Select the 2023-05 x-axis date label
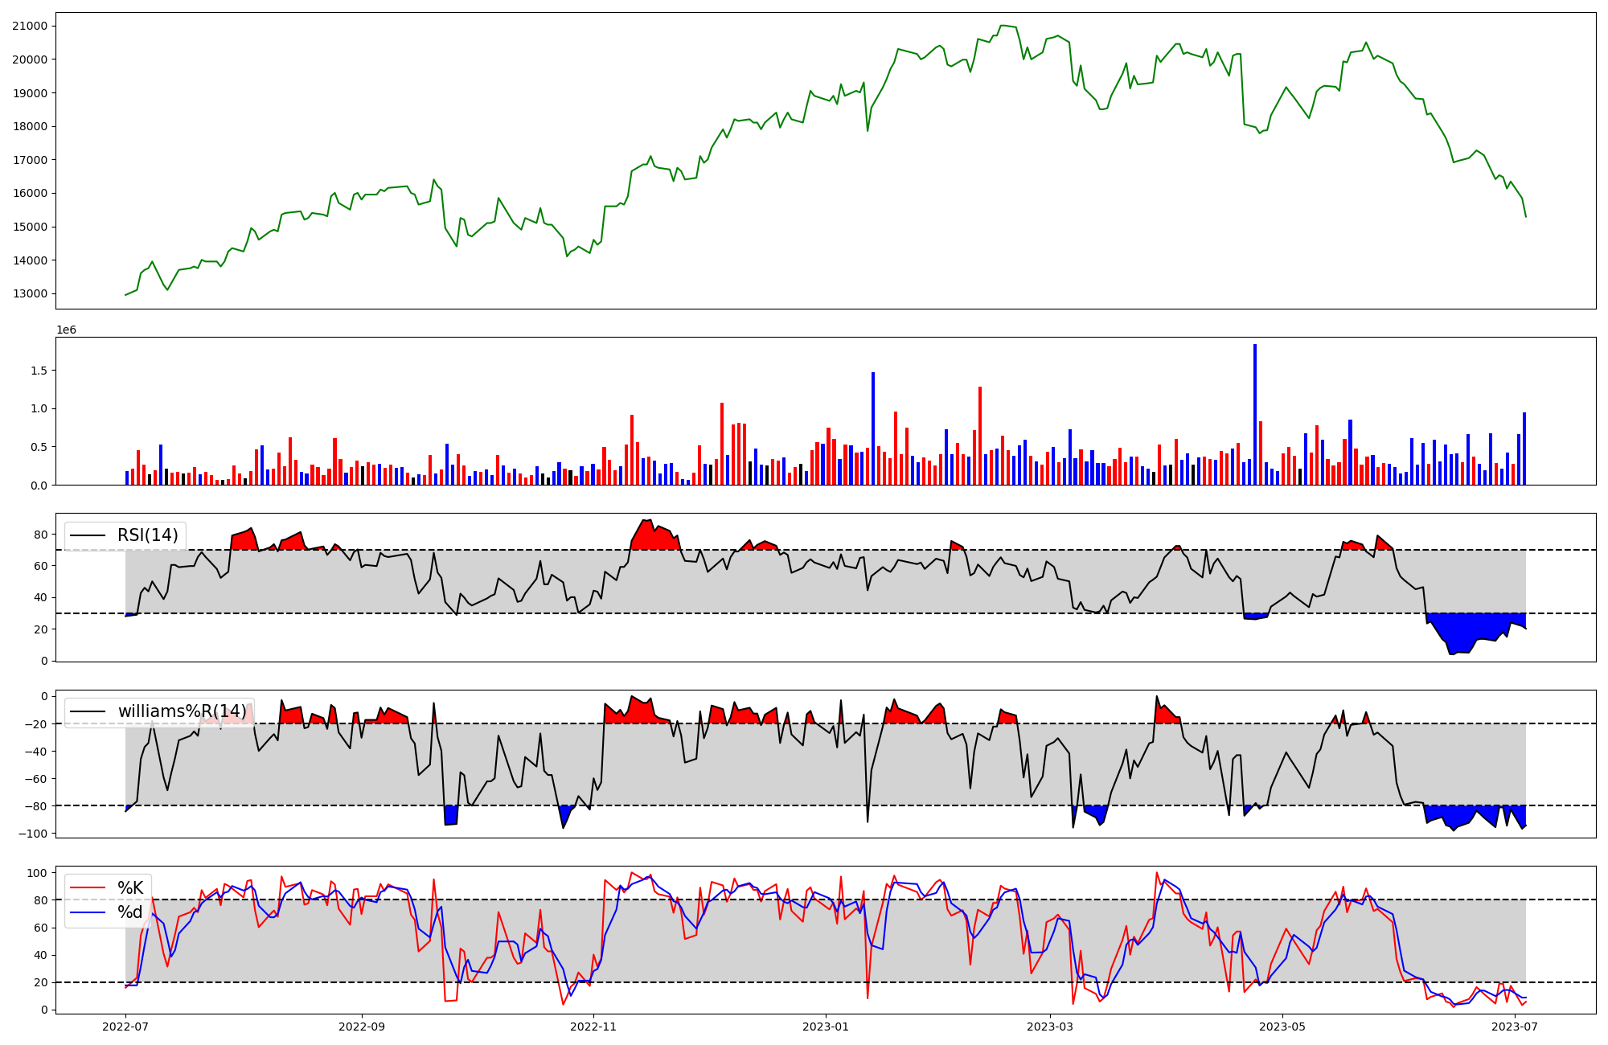Viewport: 1608px width, 1045px height. [1282, 1027]
